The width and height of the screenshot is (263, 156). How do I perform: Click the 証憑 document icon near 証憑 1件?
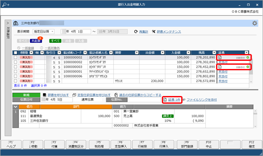tap(165, 100)
